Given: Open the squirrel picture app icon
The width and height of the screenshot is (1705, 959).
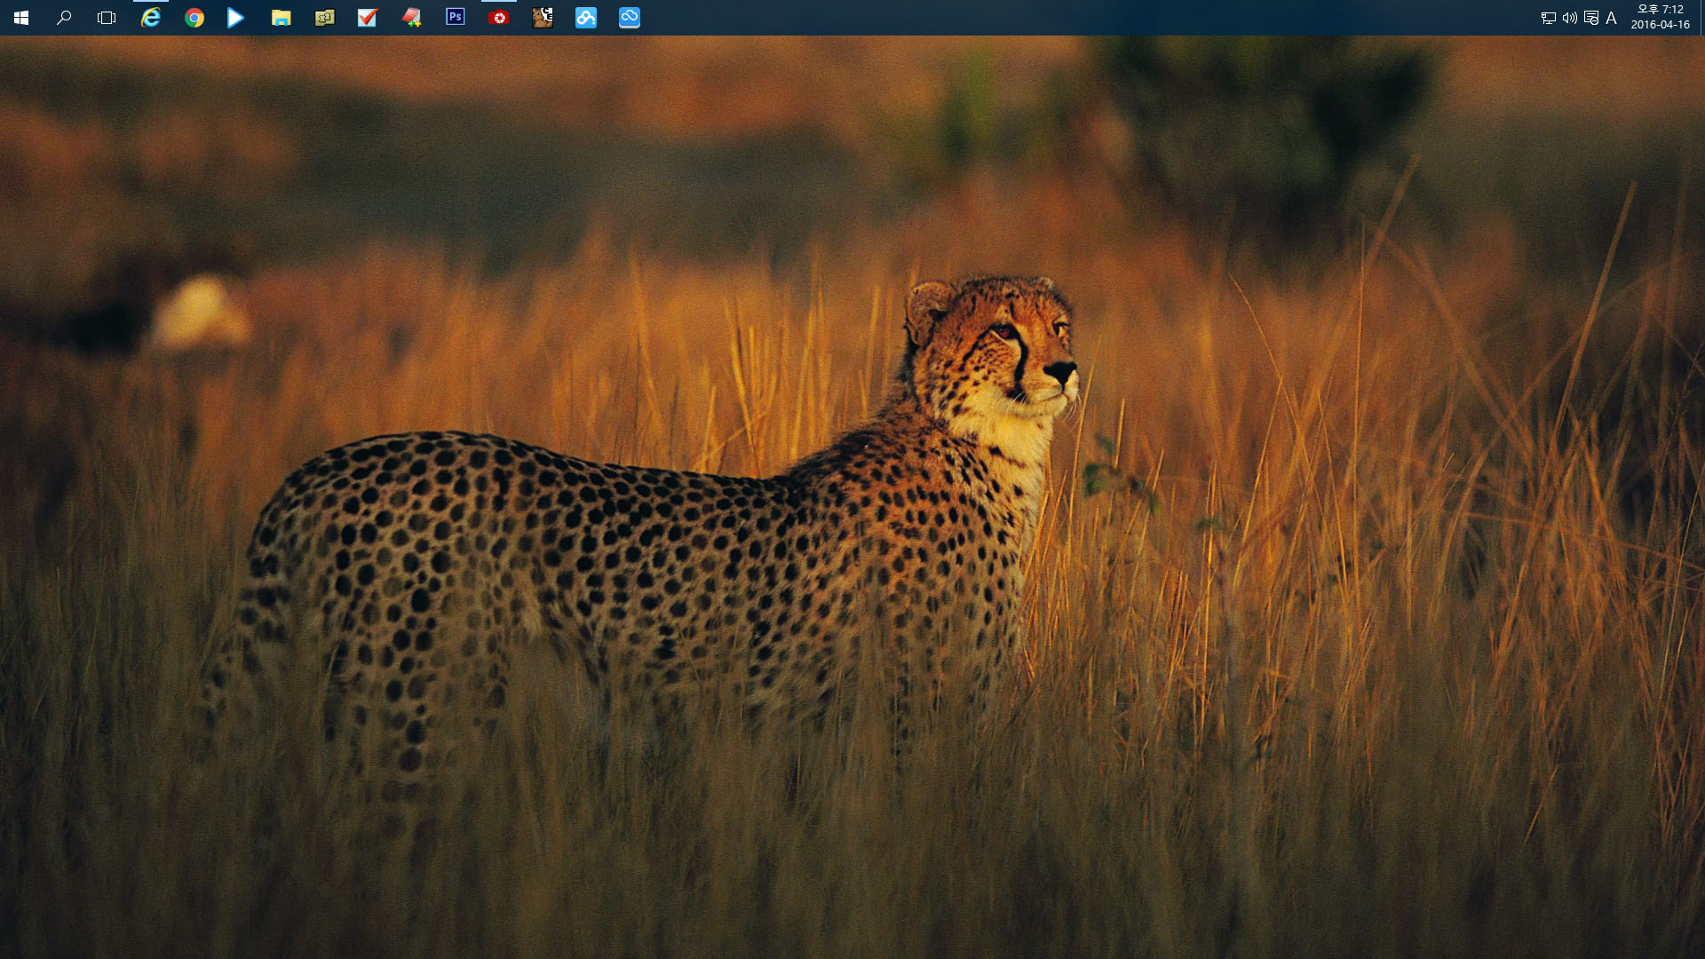Looking at the screenshot, I should [543, 18].
